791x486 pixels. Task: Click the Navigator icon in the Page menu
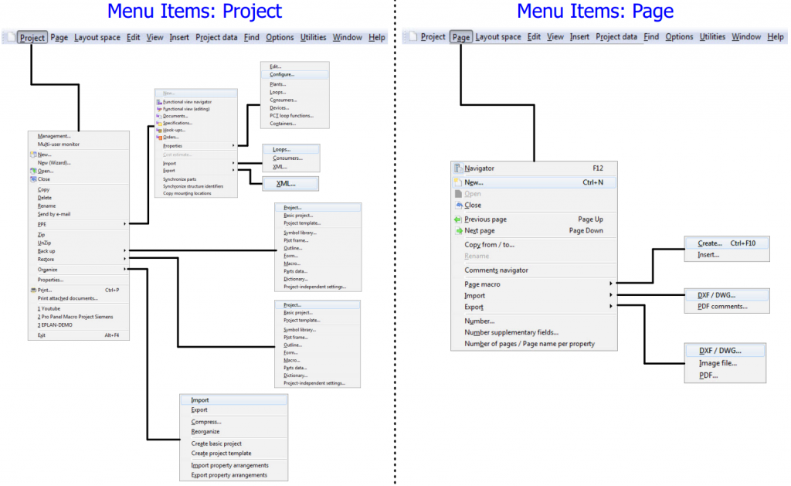[458, 168]
